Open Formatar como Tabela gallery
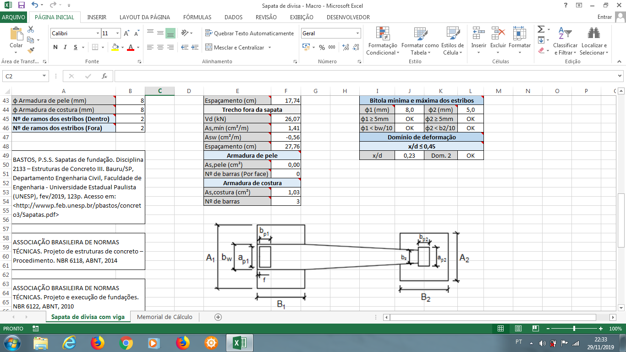 pos(420,41)
